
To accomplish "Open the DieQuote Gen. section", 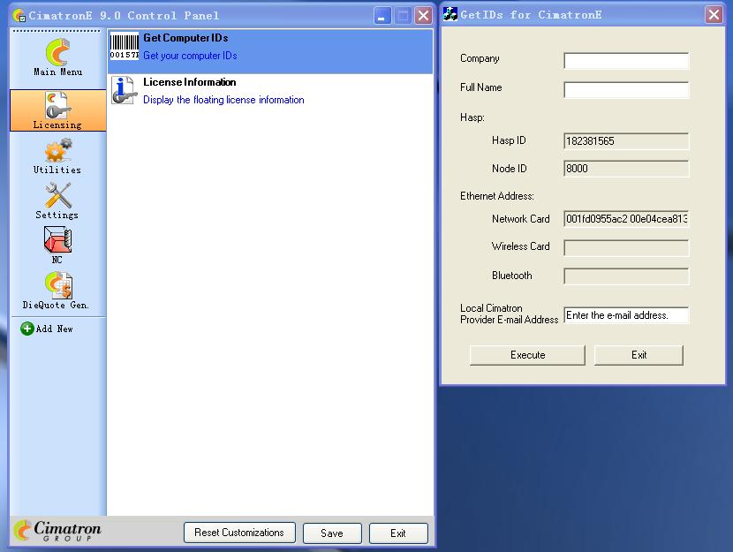I will pyautogui.click(x=57, y=291).
